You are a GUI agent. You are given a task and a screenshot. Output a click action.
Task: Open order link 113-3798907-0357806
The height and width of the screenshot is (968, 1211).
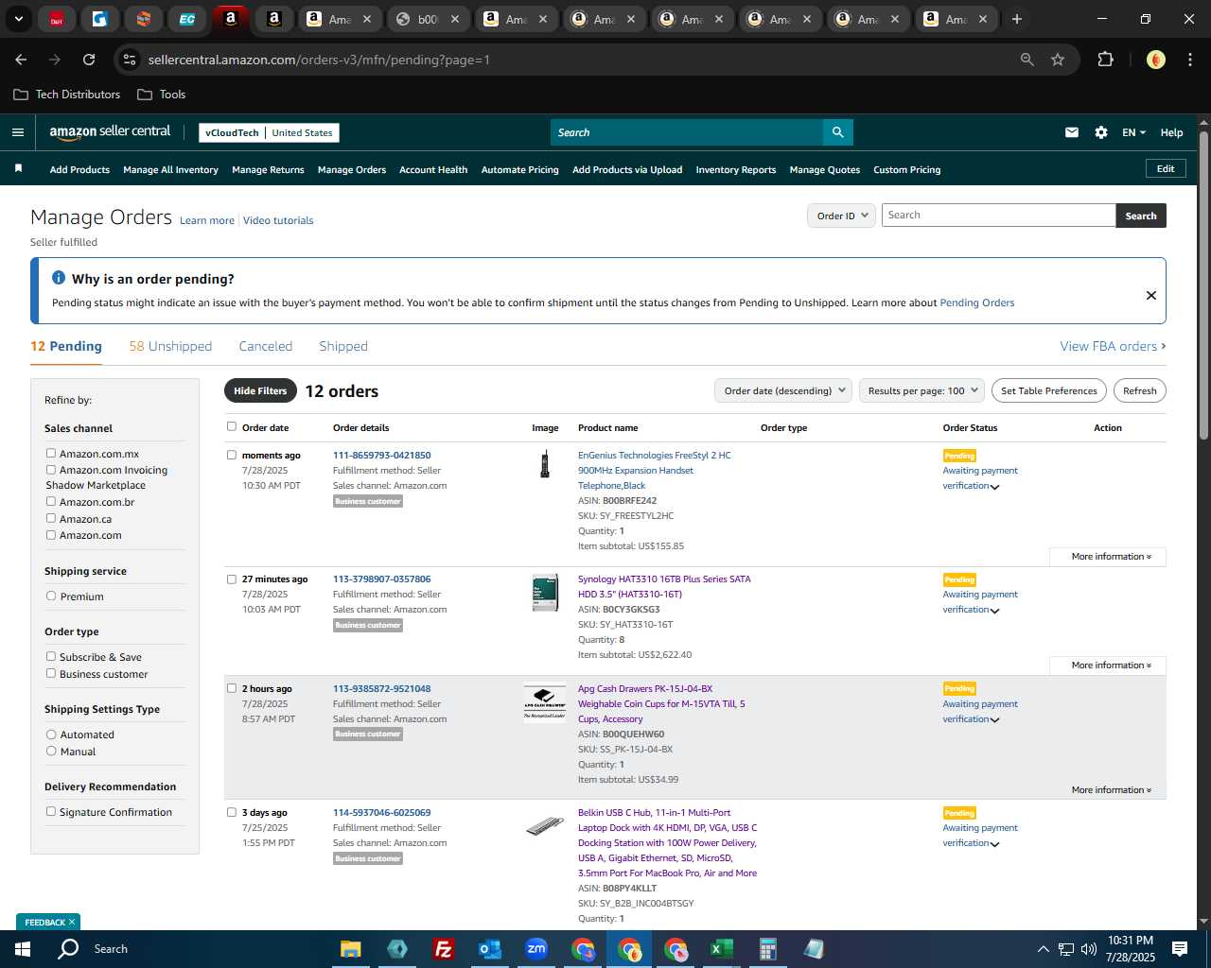(382, 579)
